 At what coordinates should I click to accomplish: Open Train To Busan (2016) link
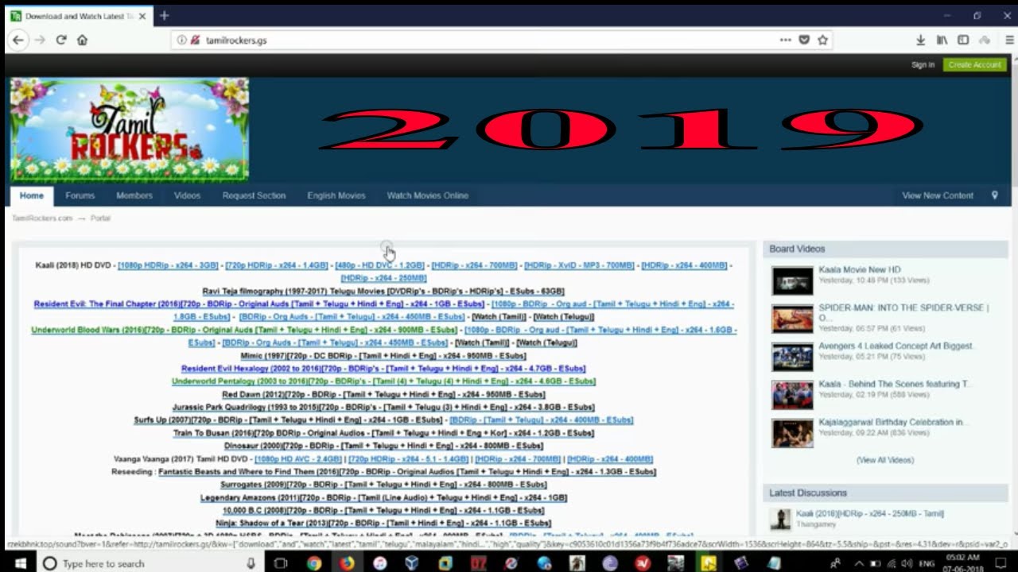pyautogui.click(x=383, y=433)
